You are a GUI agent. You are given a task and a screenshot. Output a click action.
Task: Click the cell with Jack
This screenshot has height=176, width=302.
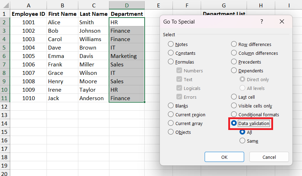click(x=62, y=98)
